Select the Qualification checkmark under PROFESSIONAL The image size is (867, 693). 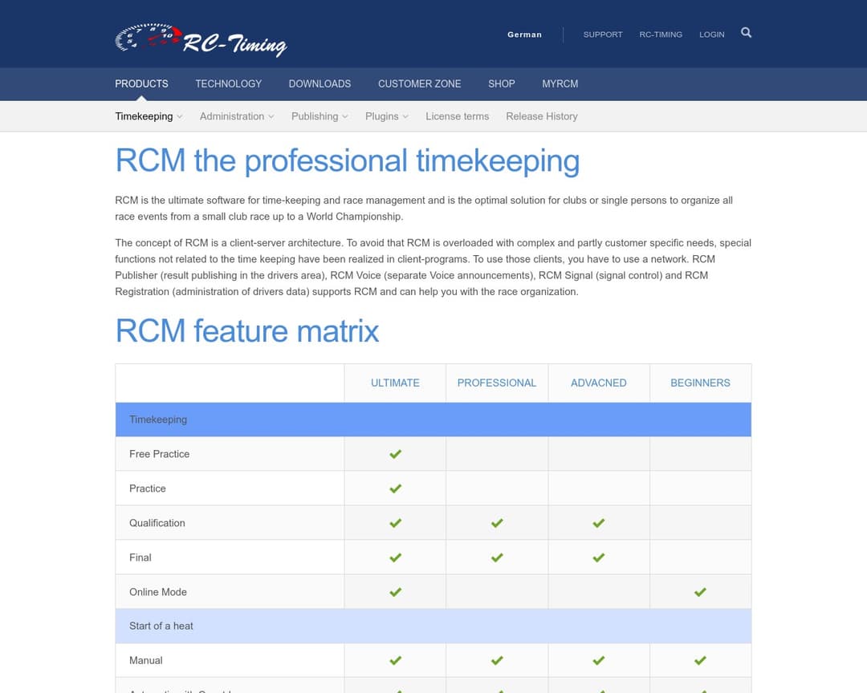coord(497,522)
